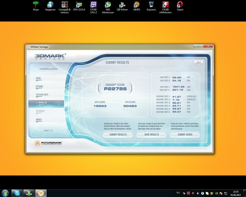The width and height of the screenshot is (246, 197).
Task: Open the Игры desktop shortcut
Action: pyautogui.click(x=36, y=6)
